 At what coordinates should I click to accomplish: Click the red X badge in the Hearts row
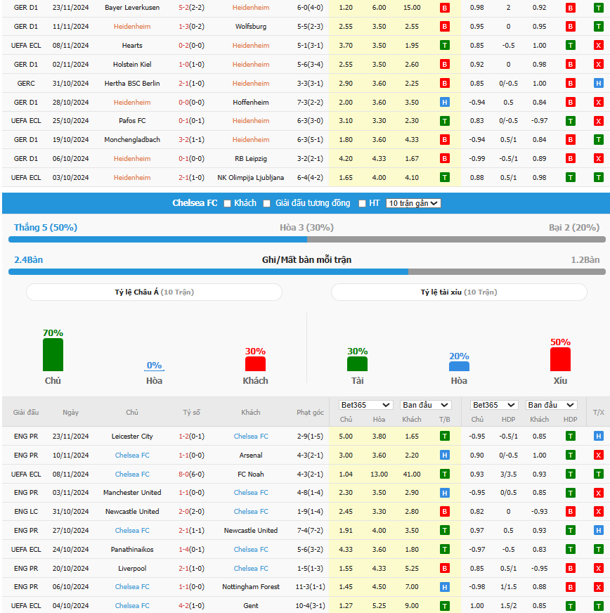(598, 46)
